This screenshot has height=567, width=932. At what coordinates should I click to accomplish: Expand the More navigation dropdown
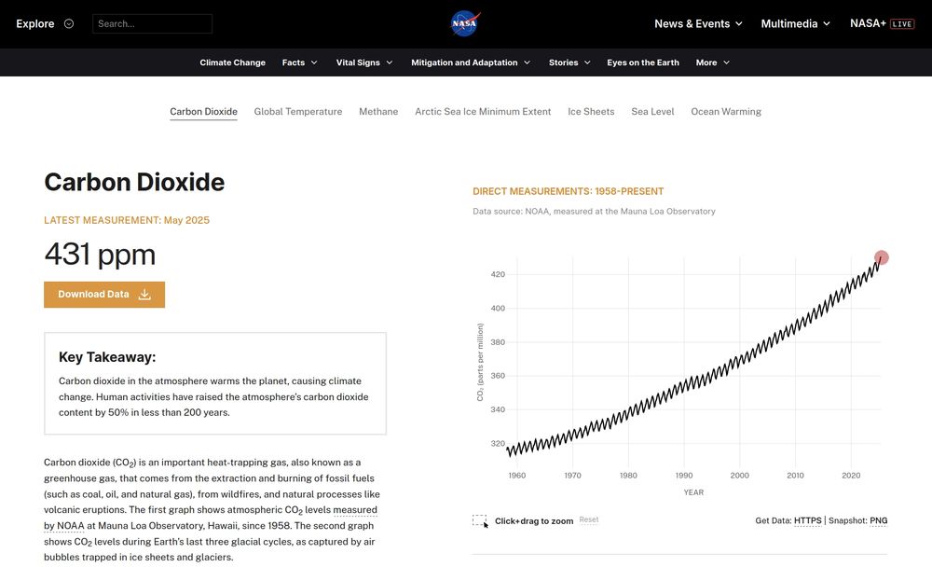tap(711, 62)
